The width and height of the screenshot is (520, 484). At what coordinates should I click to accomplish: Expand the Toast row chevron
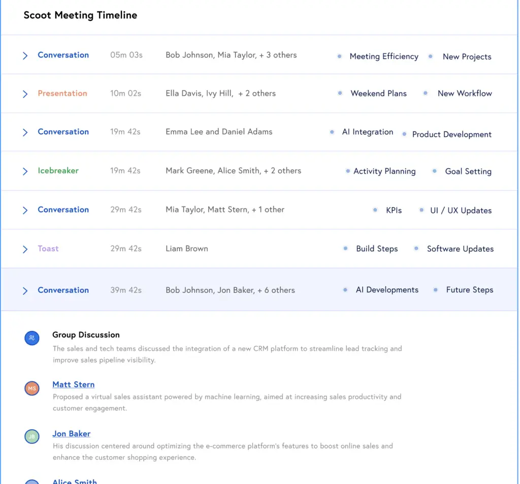(x=25, y=249)
